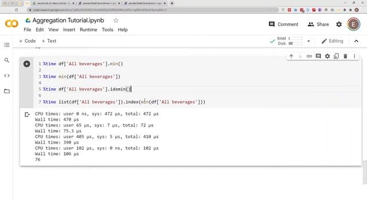The height and width of the screenshot is (206, 367).
Task: Place cursor at code line with idxmin()
Action: (87, 89)
